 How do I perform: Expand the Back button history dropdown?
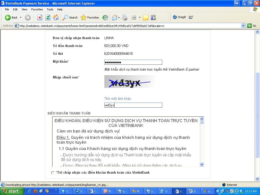click(x=21, y=18)
